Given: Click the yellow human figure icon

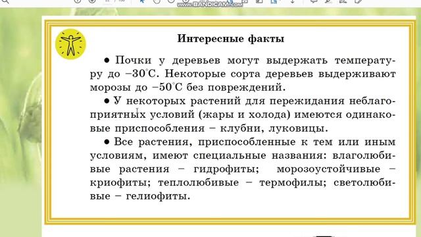Looking at the screenshot, I should (x=70, y=44).
